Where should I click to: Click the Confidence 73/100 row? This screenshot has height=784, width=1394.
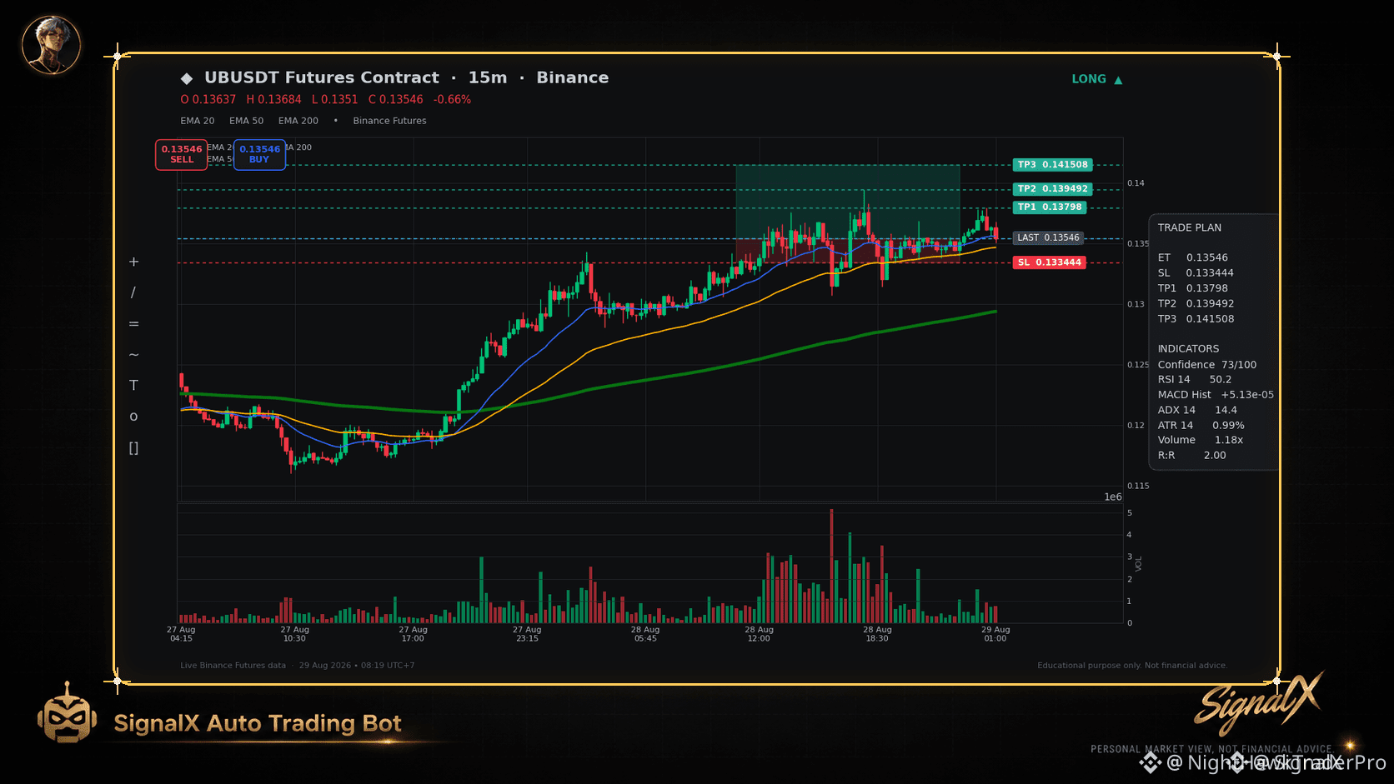[1207, 365]
